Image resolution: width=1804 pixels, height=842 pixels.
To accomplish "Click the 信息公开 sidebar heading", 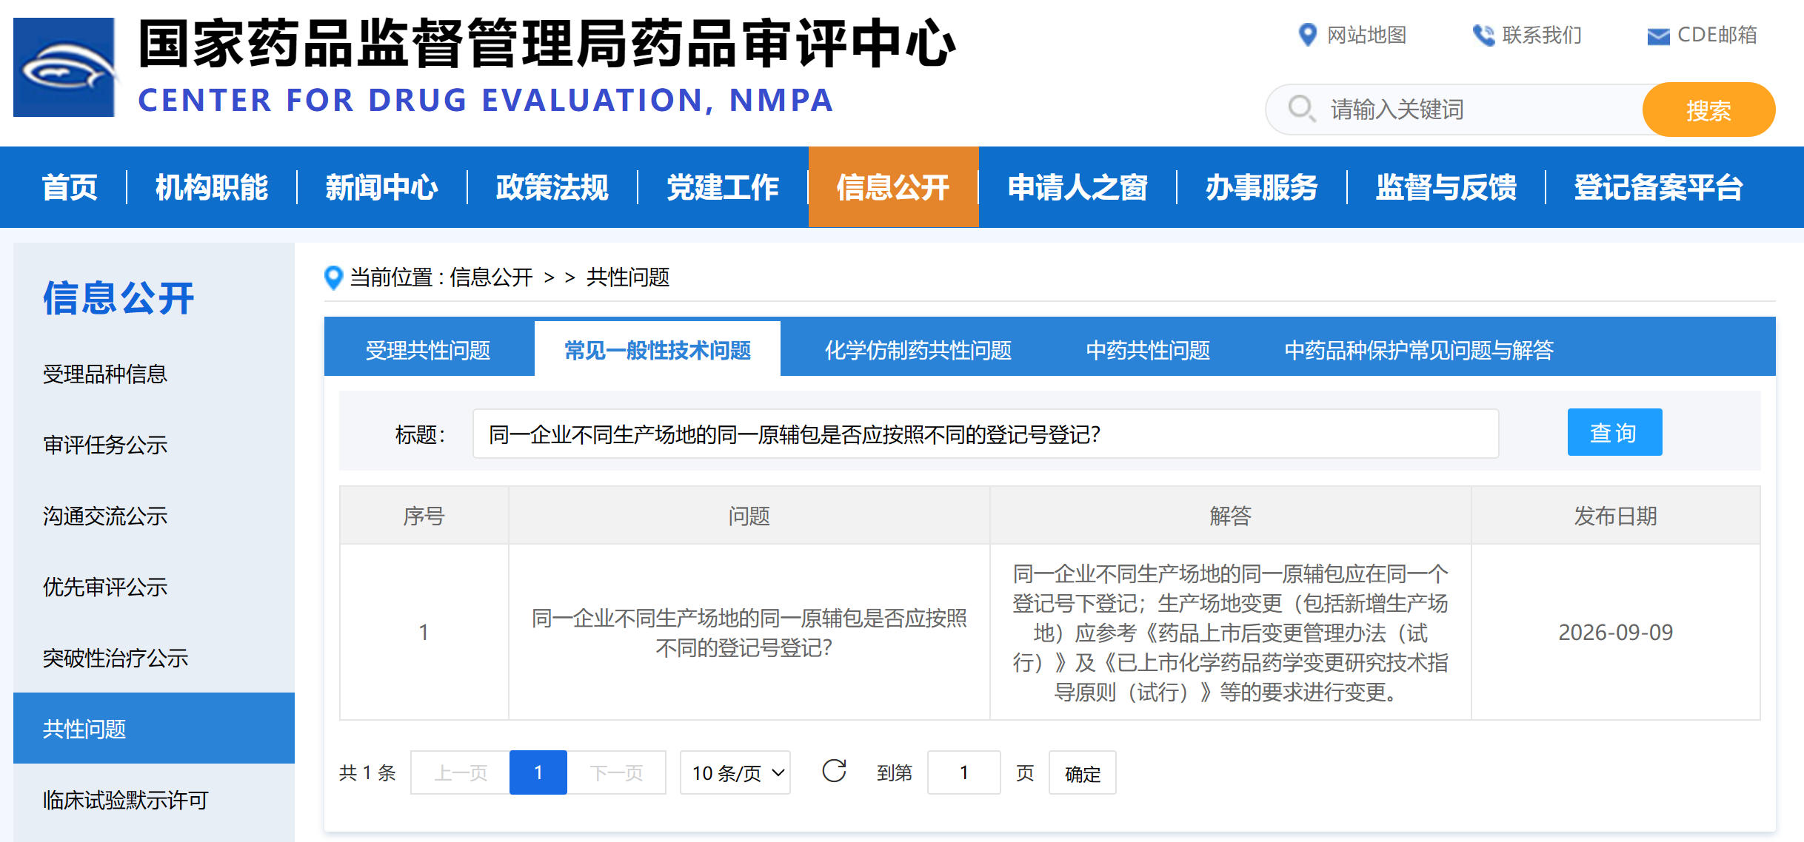I will click(x=118, y=297).
